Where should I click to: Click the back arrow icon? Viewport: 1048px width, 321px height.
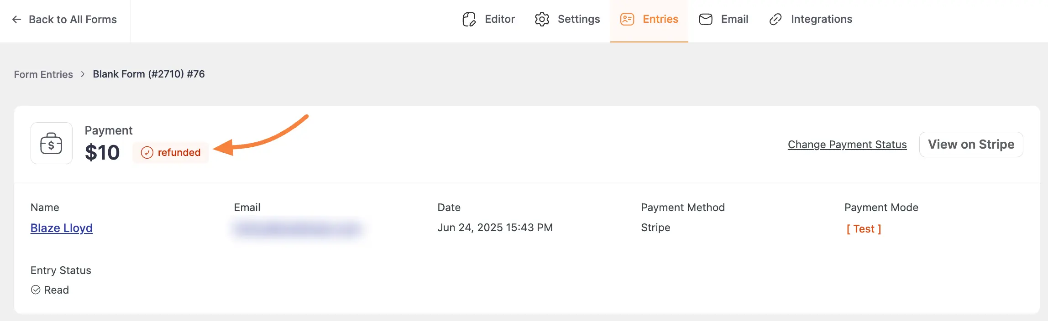tap(16, 19)
